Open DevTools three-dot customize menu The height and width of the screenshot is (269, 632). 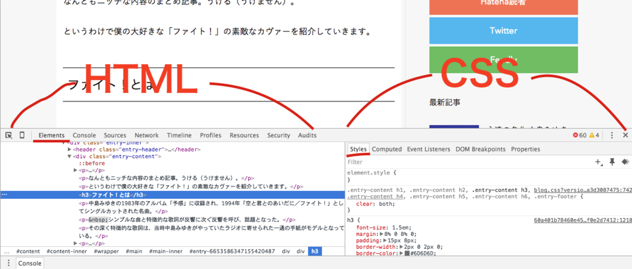[x=612, y=135]
